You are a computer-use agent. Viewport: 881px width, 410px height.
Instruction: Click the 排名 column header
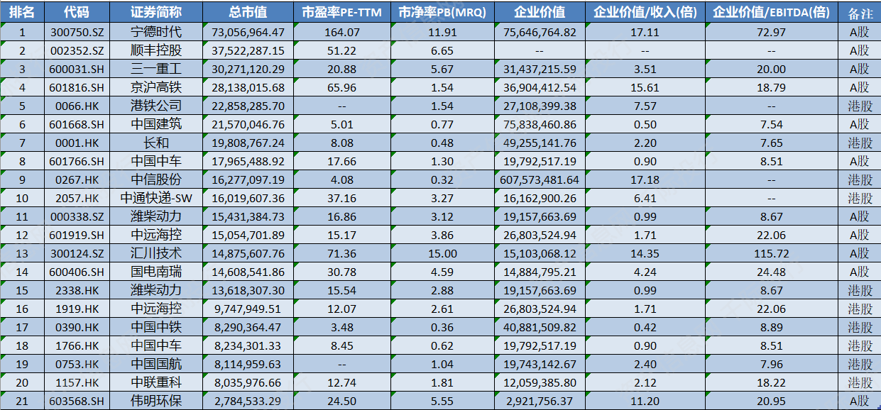22,12
